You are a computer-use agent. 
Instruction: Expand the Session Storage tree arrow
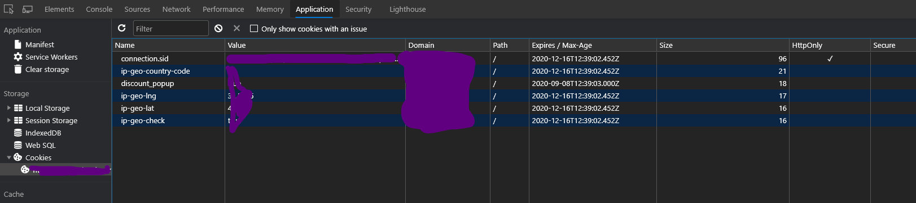pos(8,120)
